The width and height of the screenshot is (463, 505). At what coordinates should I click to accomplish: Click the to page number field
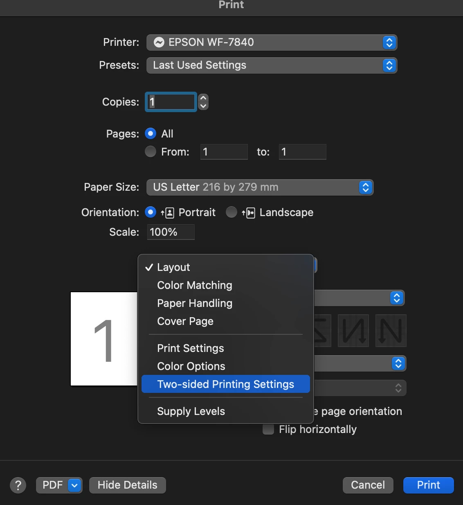pyautogui.click(x=303, y=152)
